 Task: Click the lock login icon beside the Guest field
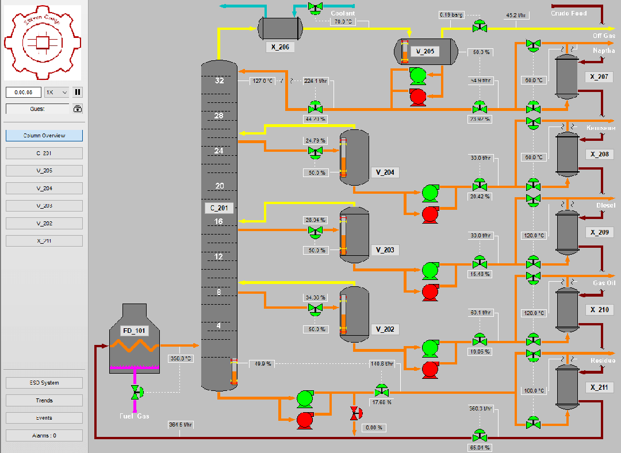(x=76, y=109)
